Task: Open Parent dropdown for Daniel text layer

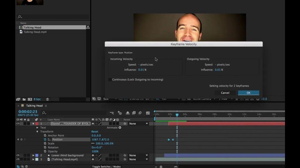Action: 138,124
